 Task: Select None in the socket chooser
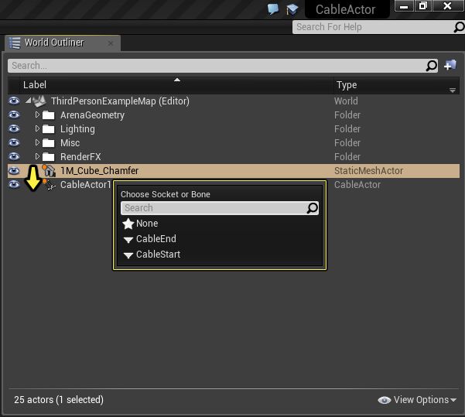click(x=146, y=224)
